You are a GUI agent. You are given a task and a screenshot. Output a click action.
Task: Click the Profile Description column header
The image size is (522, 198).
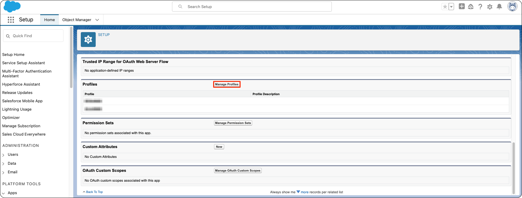[266, 94]
